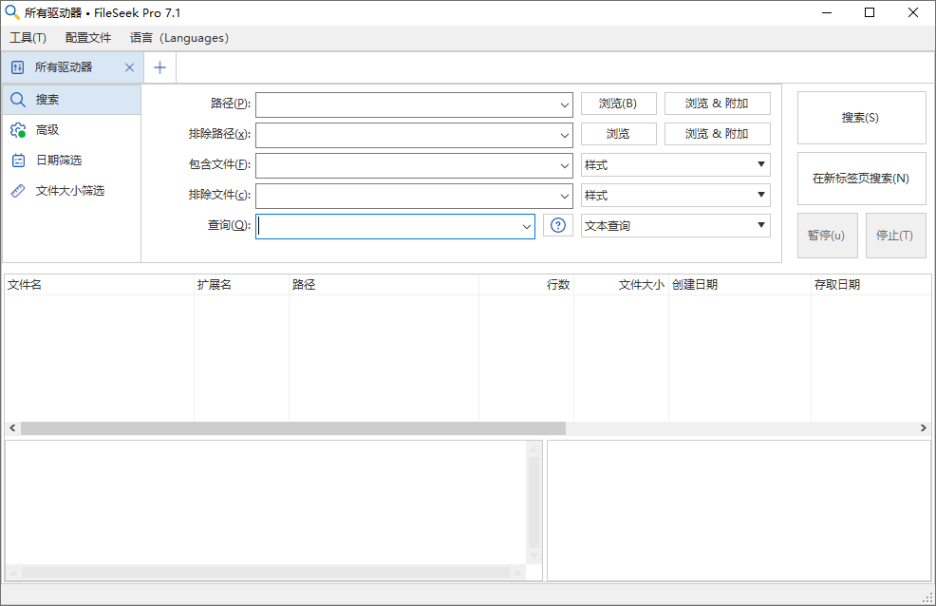The height and width of the screenshot is (606, 936).
Task: Click 浏览 & 附加 for 排除路径 row
Action: click(x=717, y=134)
